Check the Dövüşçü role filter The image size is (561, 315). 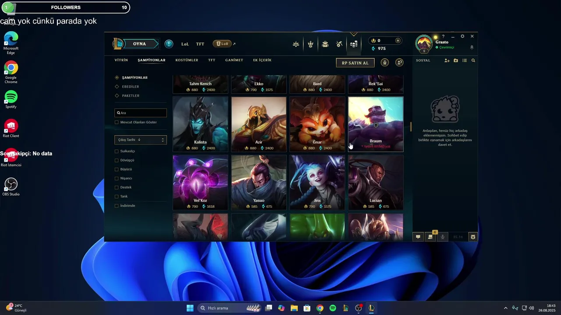click(x=117, y=161)
